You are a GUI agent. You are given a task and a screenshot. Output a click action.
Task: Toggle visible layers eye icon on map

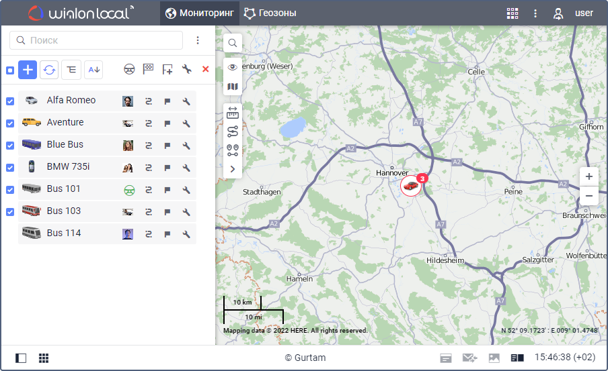(x=233, y=67)
